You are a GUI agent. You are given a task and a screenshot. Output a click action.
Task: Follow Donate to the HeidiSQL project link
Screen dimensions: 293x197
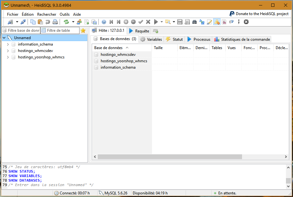pyautogui.click(x=259, y=14)
